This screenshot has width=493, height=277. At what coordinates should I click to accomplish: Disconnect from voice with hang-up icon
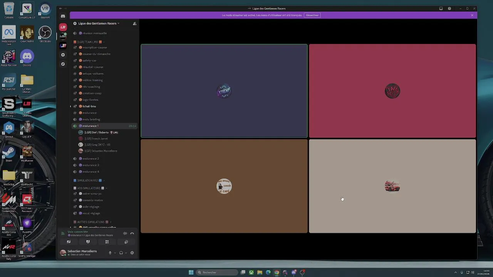point(132,234)
